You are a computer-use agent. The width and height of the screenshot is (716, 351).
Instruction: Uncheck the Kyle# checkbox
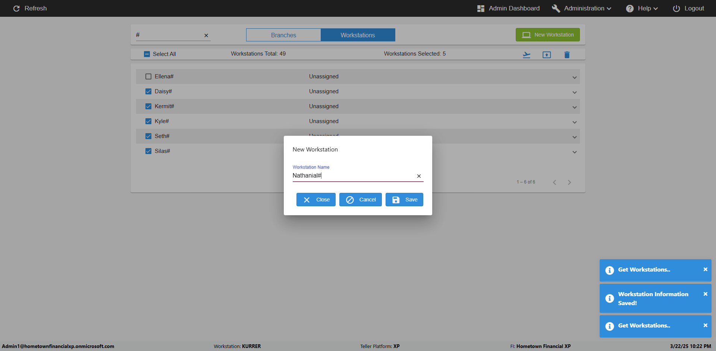[148, 121]
